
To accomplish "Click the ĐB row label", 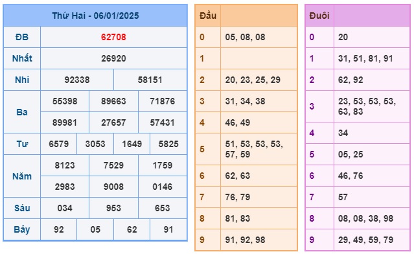I will pyautogui.click(x=22, y=37).
